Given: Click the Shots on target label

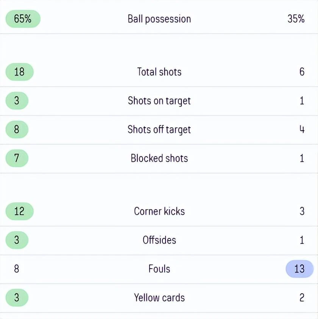Looking at the screenshot, I should tap(159, 101).
